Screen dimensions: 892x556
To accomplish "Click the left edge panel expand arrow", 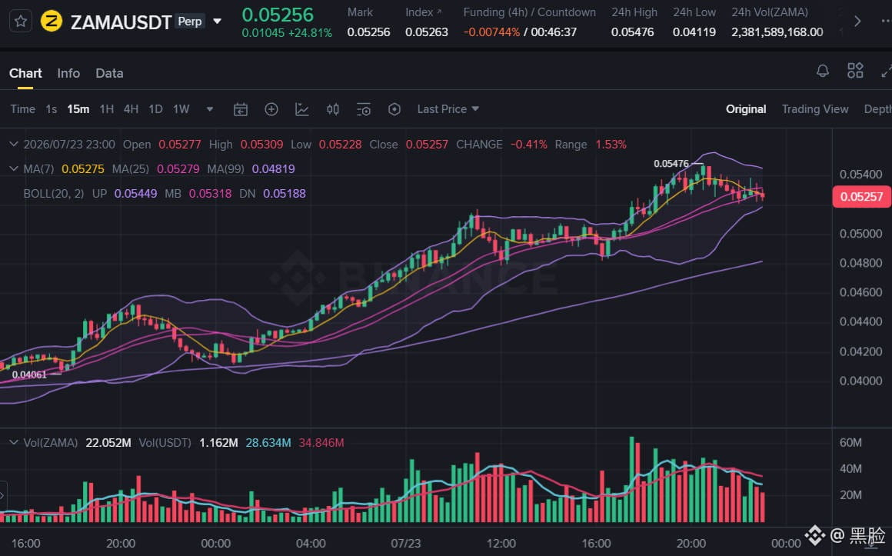I will point(3,495).
